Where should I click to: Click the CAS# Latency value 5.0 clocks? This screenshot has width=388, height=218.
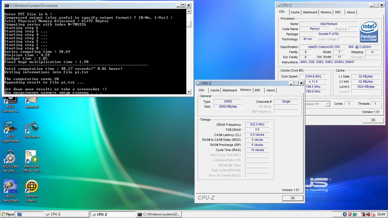click(x=257, y=135)
